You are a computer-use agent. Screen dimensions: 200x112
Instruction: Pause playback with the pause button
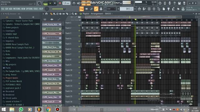point(50,3)
